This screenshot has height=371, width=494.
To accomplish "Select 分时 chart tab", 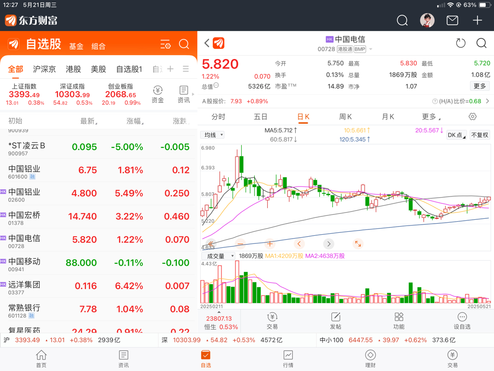I will point(219,117).
